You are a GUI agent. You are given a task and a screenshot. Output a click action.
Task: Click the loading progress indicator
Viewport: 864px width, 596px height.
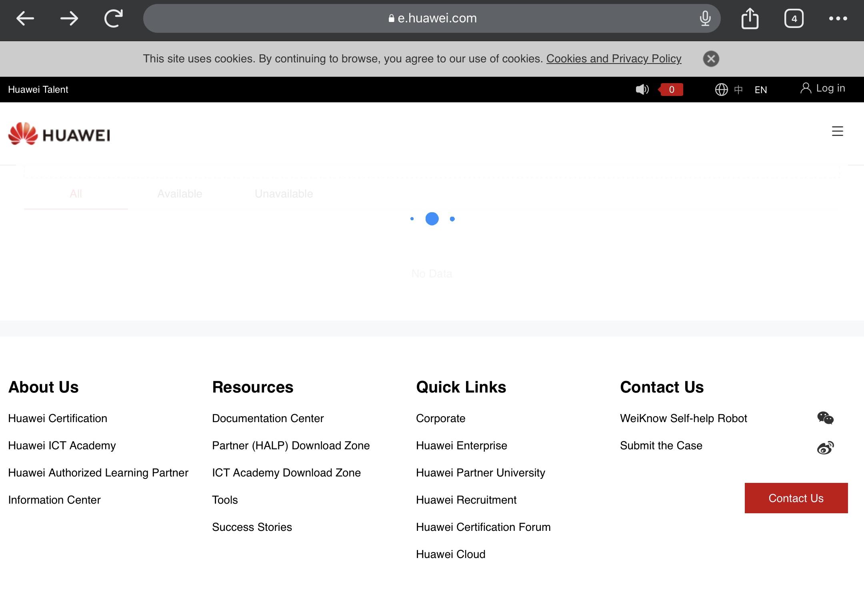432,219
